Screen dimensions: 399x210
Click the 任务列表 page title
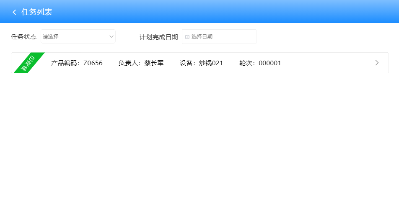click(x=37, y=12)
